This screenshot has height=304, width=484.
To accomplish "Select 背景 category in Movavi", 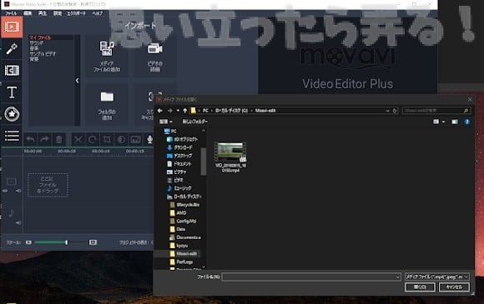I will (x=34, y=59).
